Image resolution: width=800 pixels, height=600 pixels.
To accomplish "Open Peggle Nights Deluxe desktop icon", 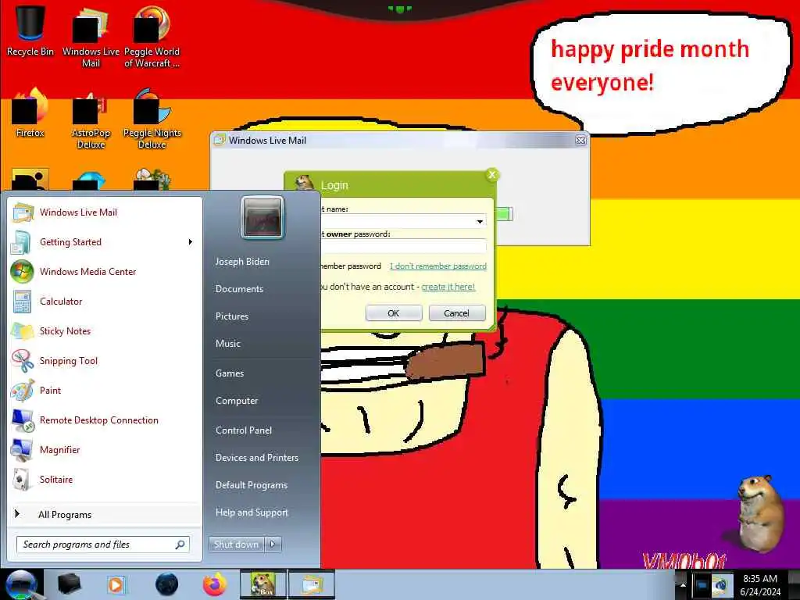I will click(152, 119).
